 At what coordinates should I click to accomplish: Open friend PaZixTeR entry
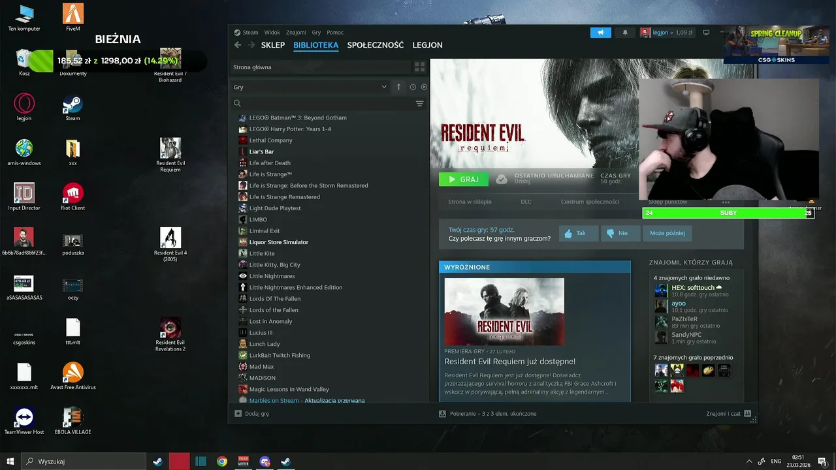coord(687,322)
